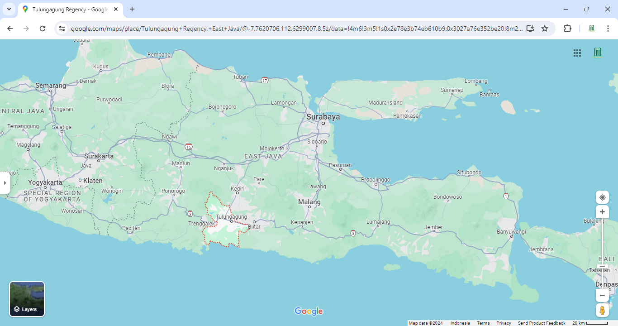Click the Sumenep town label

click(x=452, y=90)
